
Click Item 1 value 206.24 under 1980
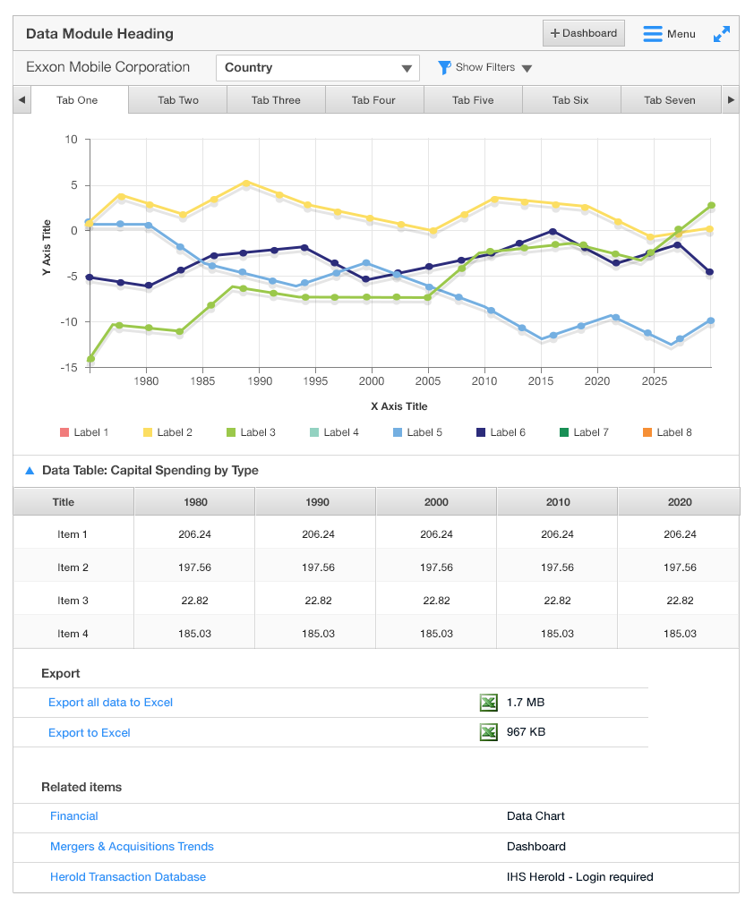pyautogui.click(x=194, y=534)
